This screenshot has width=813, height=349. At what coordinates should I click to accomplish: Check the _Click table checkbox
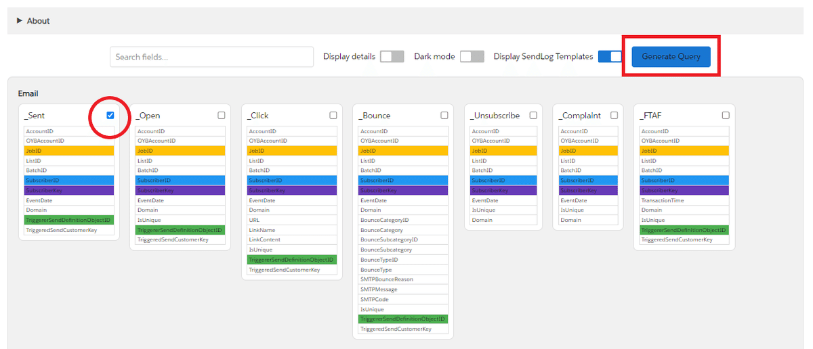pos(333,115)
